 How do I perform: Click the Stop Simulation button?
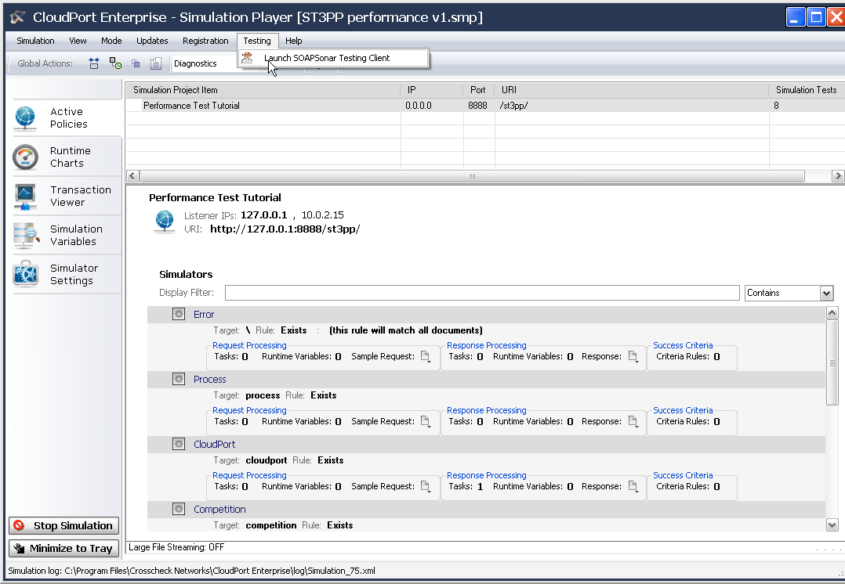tap(63, 526)
